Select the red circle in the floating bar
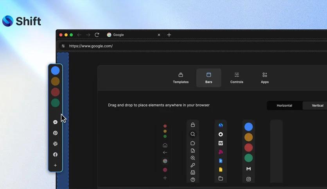The width and height of the screenshot is (327, 189). tap(55, 92)
